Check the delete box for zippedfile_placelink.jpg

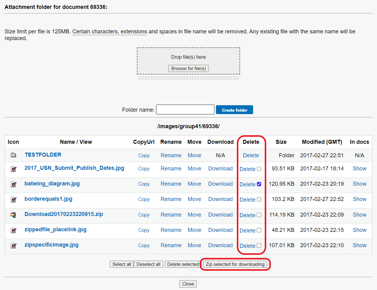[259, 230]
